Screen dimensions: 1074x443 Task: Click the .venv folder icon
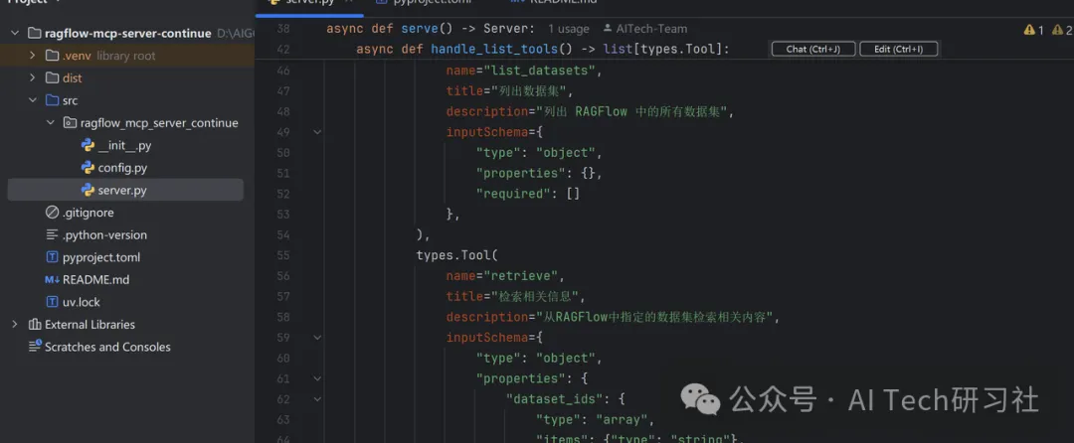point(52,56)
